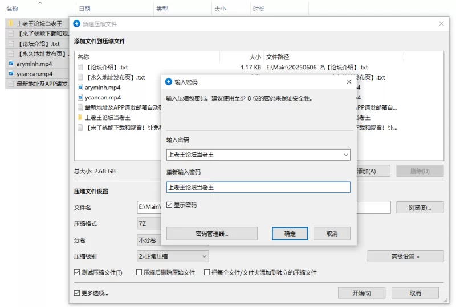Sort Explorer files by 日期 column header
Screen dimensions: 456x307
coord(84,9)
